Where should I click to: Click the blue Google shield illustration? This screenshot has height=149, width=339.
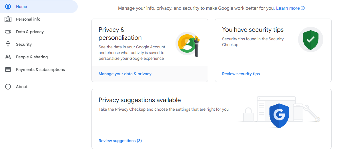(279, 116)
